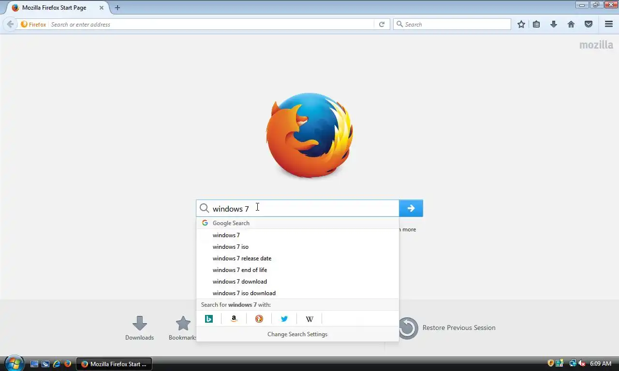Reload the current page
This screenshot has height=371, width=619.
coord(382,24)
